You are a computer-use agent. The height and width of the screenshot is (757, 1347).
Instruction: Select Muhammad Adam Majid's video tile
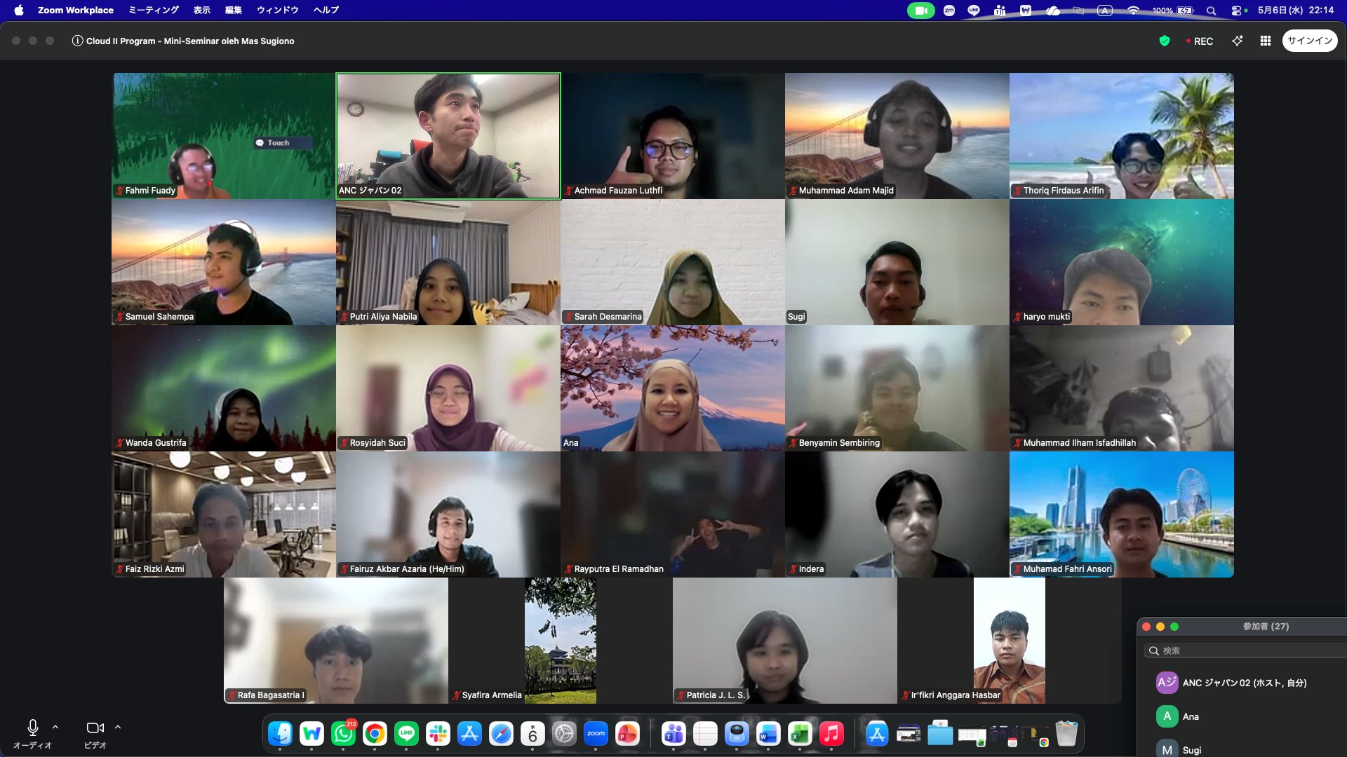(x=897, y=136)
